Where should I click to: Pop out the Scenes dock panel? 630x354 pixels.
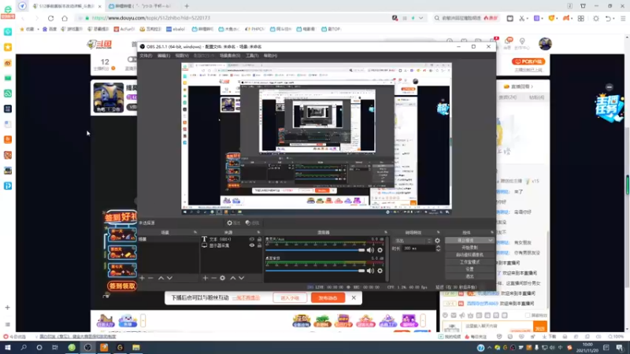(195, 232)
